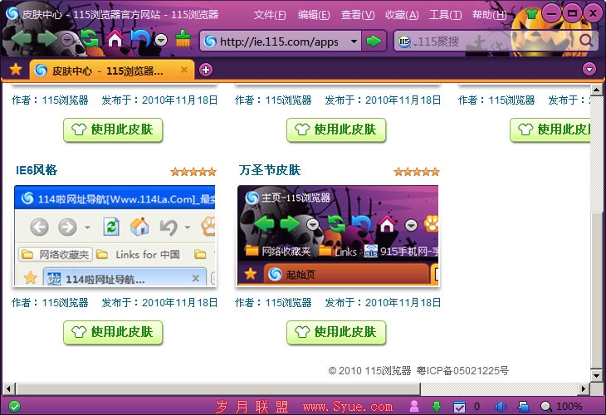606x415 pixels.
Task: Click the green checkmark status icon
Action: 14,406
